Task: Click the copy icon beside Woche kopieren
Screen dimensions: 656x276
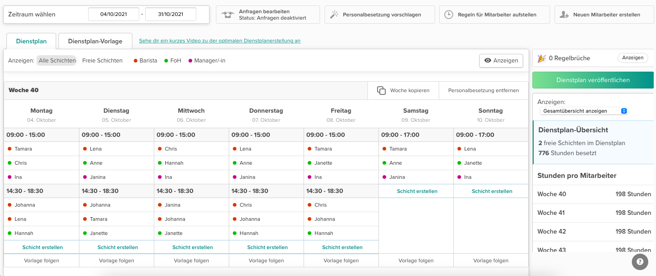Action: coord(382,90)
